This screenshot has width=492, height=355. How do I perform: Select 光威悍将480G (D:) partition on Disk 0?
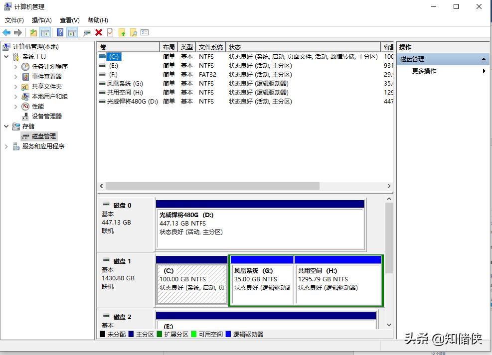coord(260,225)
